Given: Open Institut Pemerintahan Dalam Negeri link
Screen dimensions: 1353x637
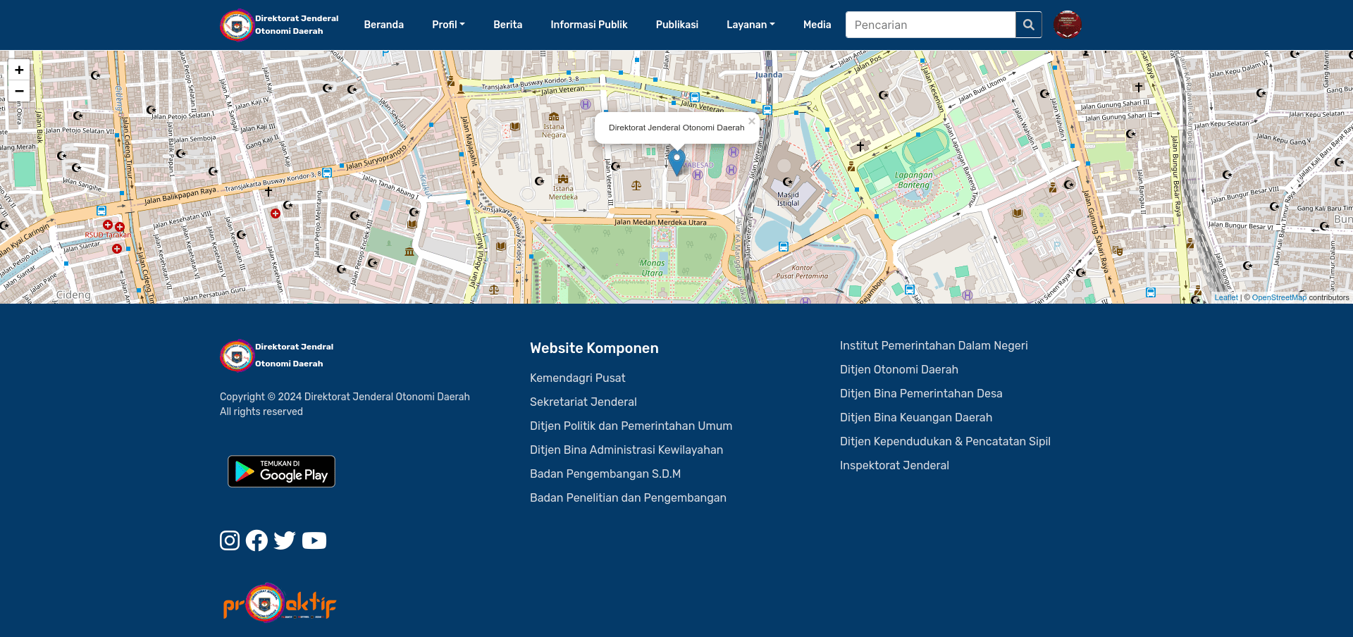Looking at the screenshot, I should (x=934, y=345).
